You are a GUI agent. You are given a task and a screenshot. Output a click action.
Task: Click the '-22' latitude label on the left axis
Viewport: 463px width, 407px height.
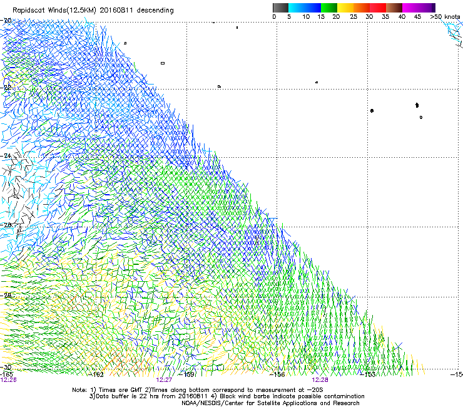click(x=6, y=88)
